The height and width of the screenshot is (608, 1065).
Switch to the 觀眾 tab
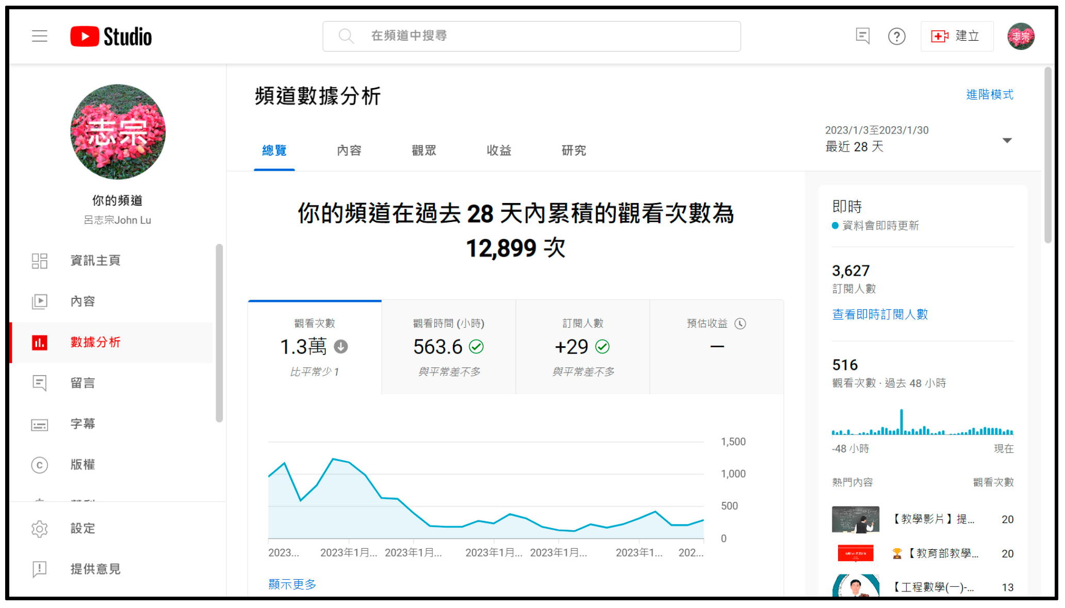pyautogui.click(x=424, y=150)
